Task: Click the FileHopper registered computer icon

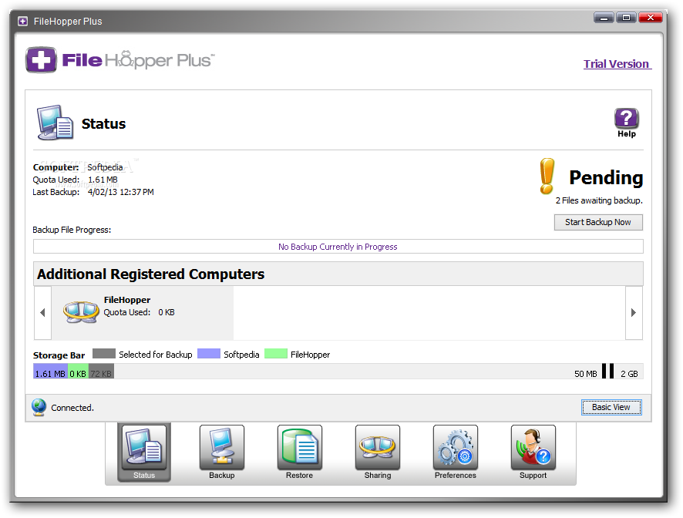Action: (81, 311)
